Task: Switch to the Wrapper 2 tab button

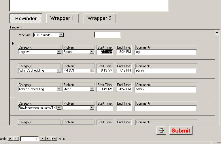Action: [x=100, y=18]
